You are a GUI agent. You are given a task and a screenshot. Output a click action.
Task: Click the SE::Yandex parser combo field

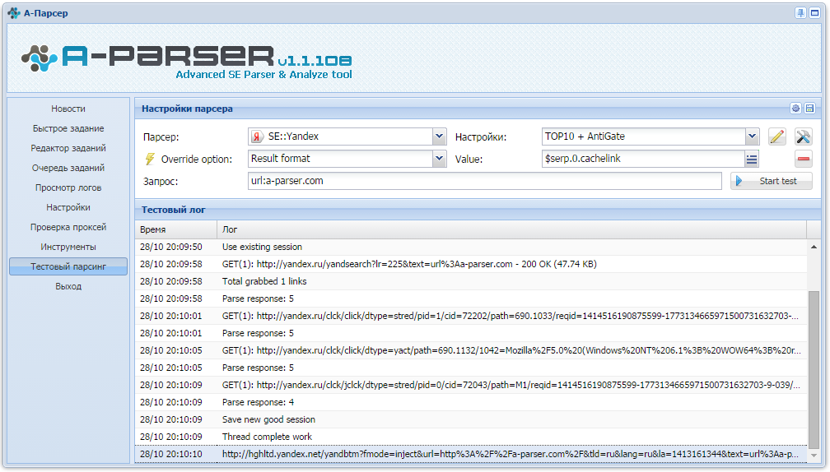click(340, 137)
